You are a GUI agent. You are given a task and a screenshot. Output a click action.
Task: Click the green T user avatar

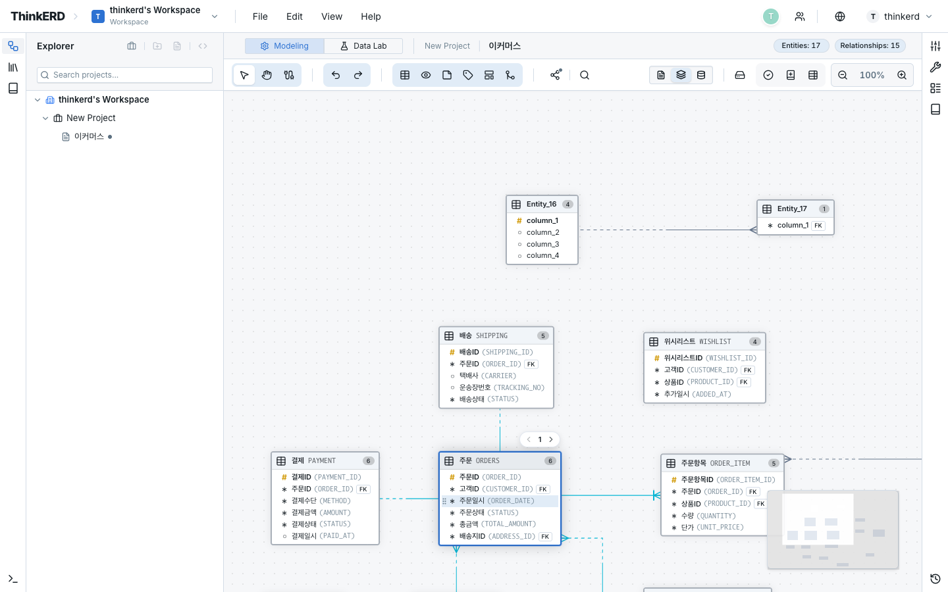coord(771,16)
